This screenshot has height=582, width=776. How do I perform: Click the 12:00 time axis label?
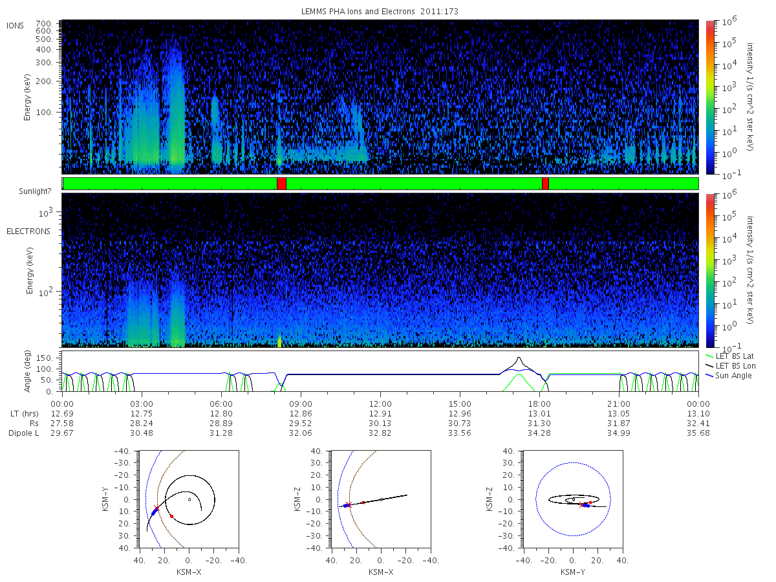[380, 404]
